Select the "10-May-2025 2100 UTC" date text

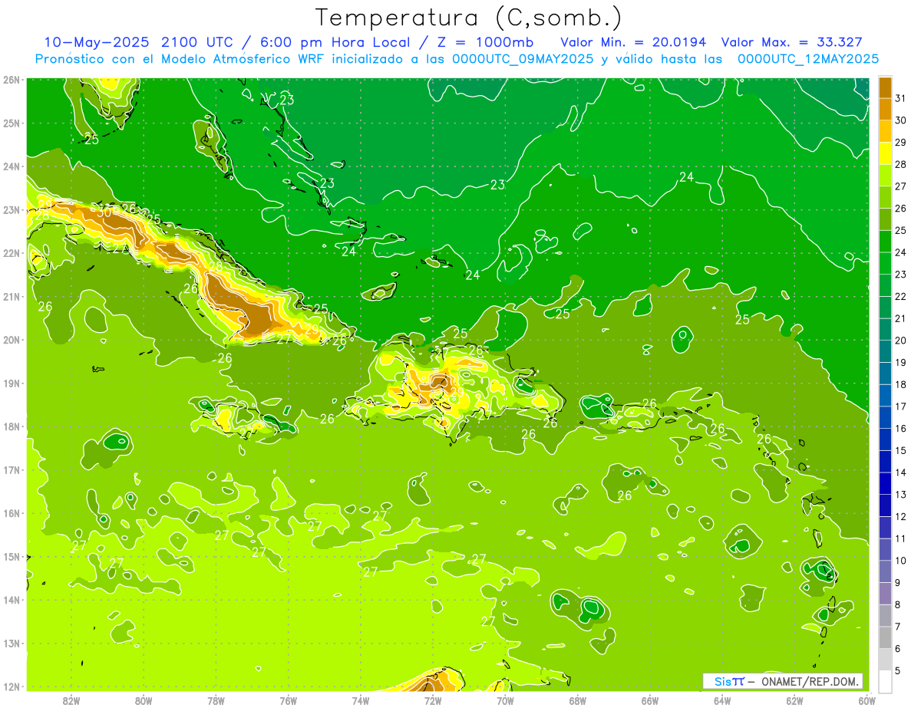[x=140, y=42]
